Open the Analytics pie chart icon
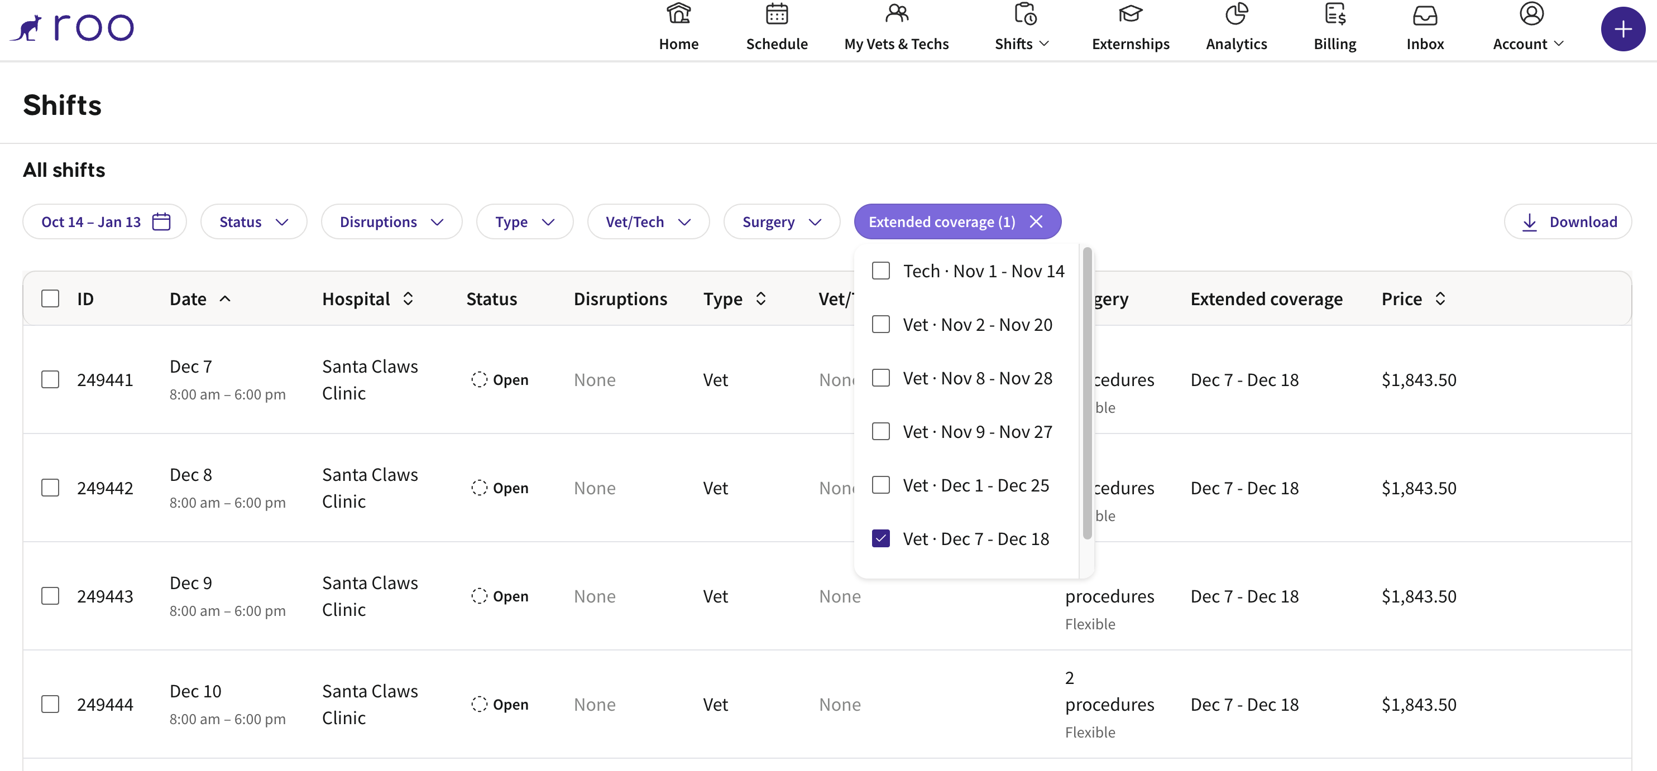The width and height of the screenshot is (1657, 771). point(1235,14)
